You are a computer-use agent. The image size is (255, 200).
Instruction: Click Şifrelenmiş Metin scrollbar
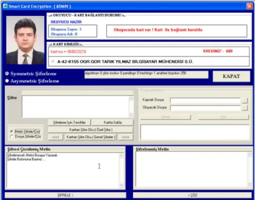pos(249,169)
